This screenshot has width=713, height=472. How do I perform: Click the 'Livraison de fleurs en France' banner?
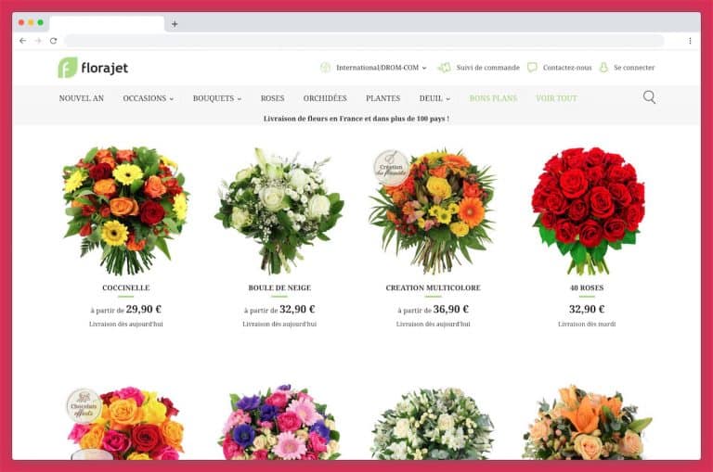(356, 119)
